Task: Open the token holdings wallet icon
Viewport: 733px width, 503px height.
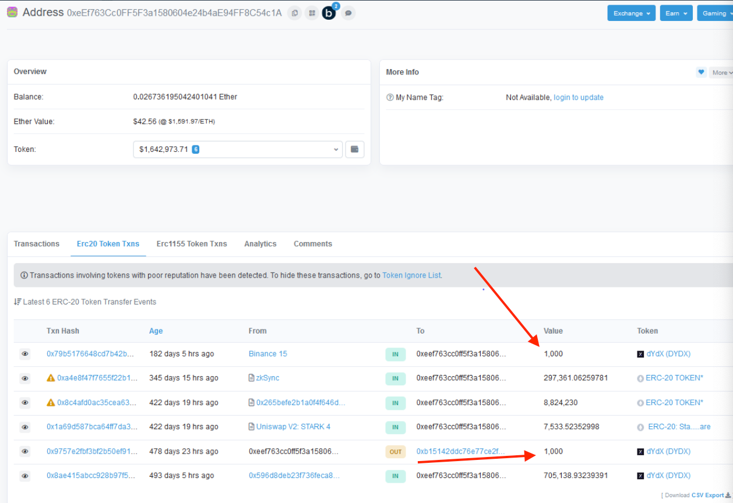Action: pos(355,150)
